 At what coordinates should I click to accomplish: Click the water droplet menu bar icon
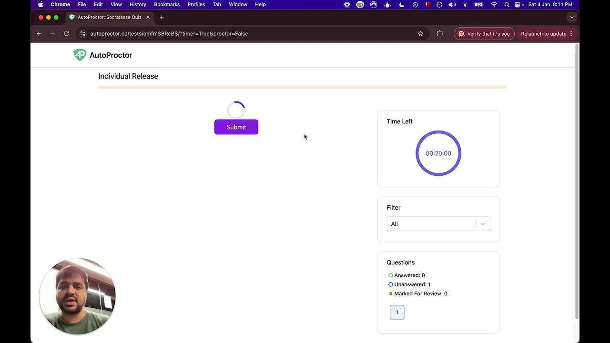(x=387, y=4)
